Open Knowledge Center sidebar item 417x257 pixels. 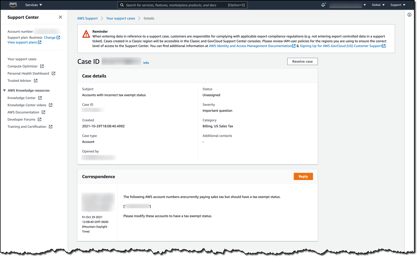(22, 98)
